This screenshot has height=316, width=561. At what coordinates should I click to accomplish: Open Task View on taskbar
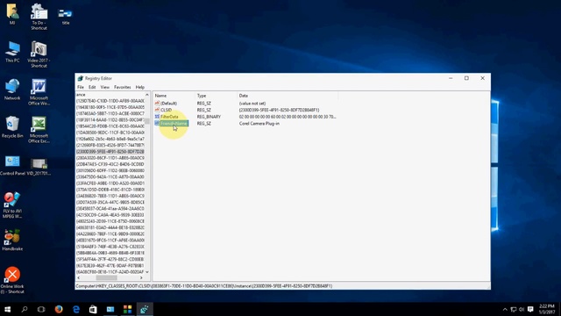41,309
